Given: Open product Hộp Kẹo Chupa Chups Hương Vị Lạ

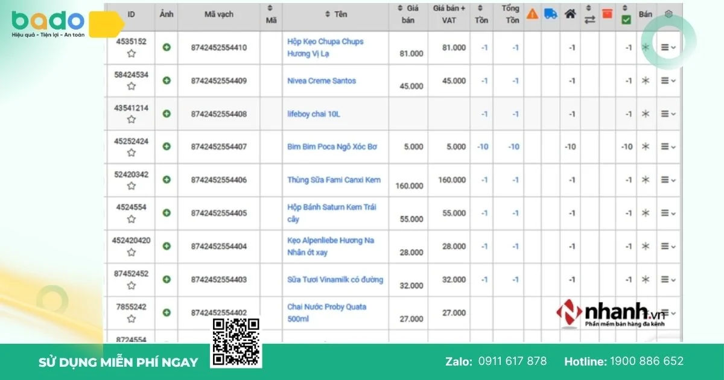Looking at the screenshot, I should pos(325,48).
